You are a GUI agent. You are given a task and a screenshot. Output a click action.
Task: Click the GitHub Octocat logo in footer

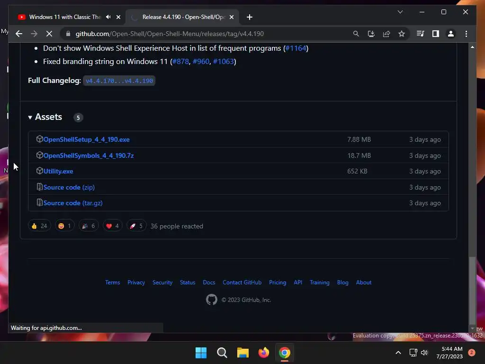coord(212,300)
